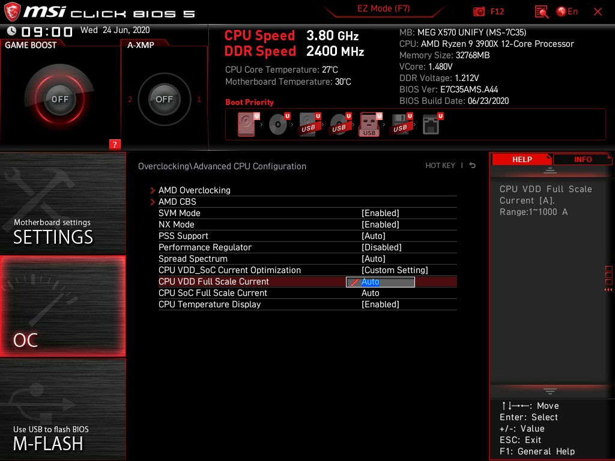Select the USB key boot device icon

369,125
